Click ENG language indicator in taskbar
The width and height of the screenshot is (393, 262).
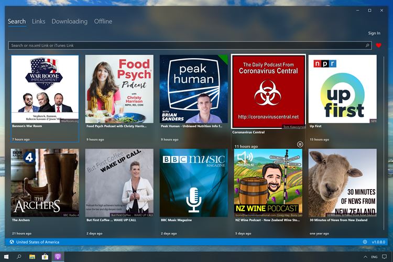point(374,257)
